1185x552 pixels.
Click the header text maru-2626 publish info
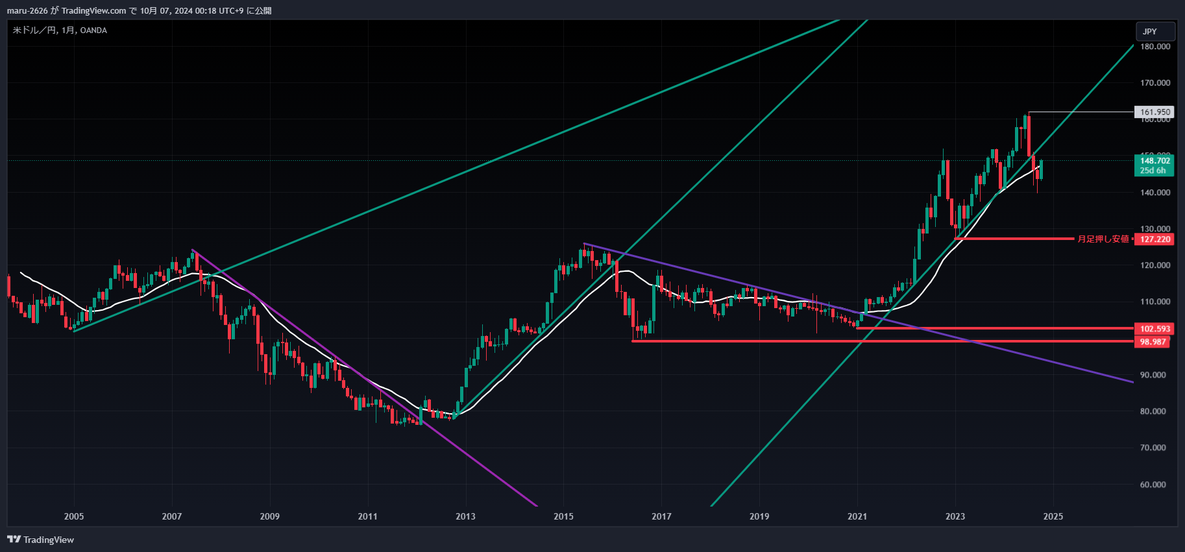click(x=140, y=10)
